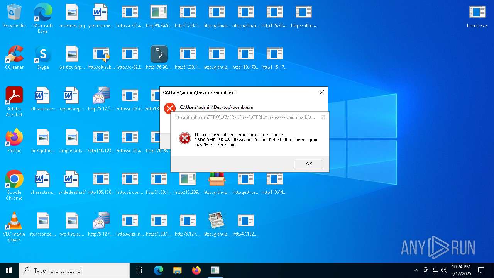Open the Google Chrome desktop shortcut
This screenshot has width=494, height=278.
[14, 185]
